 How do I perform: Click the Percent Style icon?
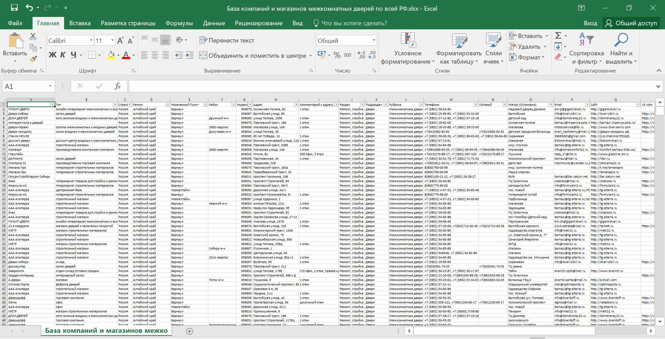point(337,55)
